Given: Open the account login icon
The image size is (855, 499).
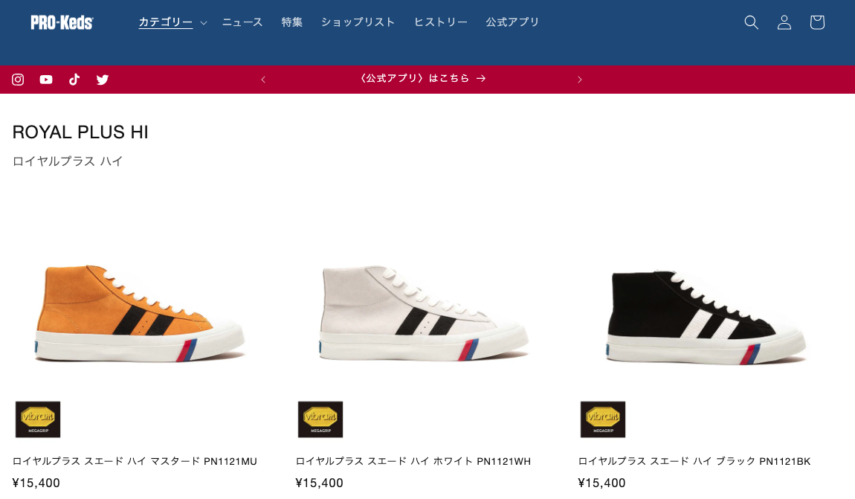Looking at the screenshot, I should [x=784, y=22].
